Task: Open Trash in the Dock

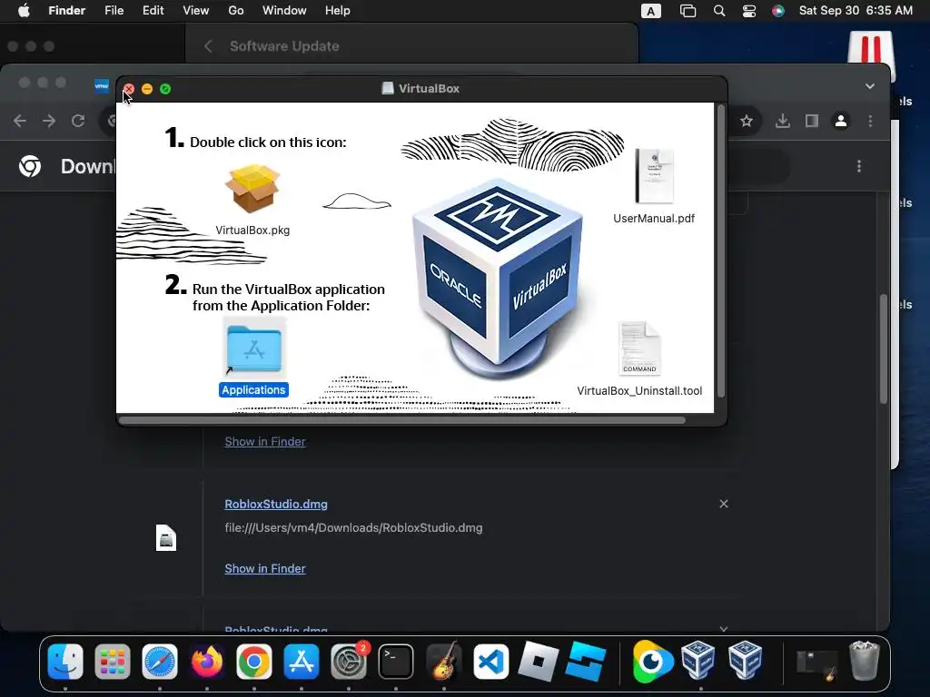Action: coord(865,661)
